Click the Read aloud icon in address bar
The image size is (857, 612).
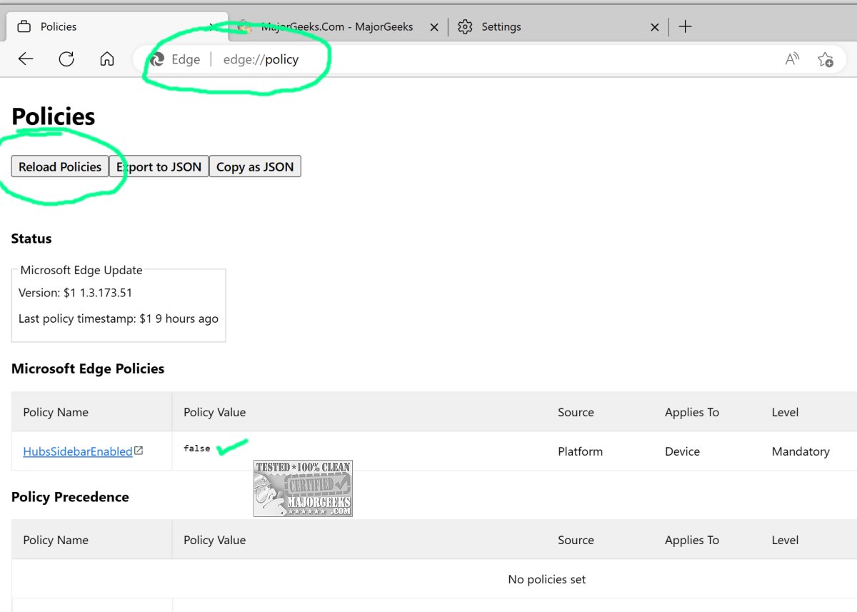click(792, 59)
